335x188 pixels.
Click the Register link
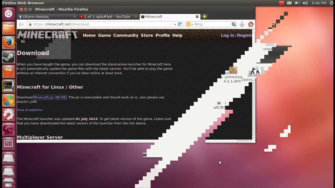[245, 35]
